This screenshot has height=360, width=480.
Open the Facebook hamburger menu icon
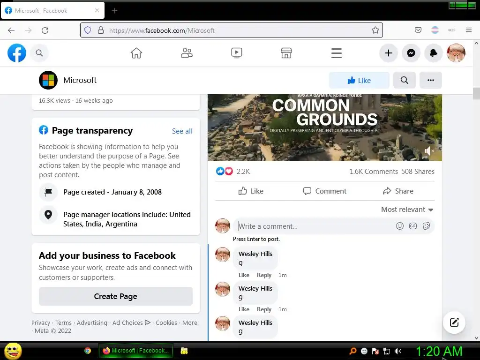click(x=337, y=53)
